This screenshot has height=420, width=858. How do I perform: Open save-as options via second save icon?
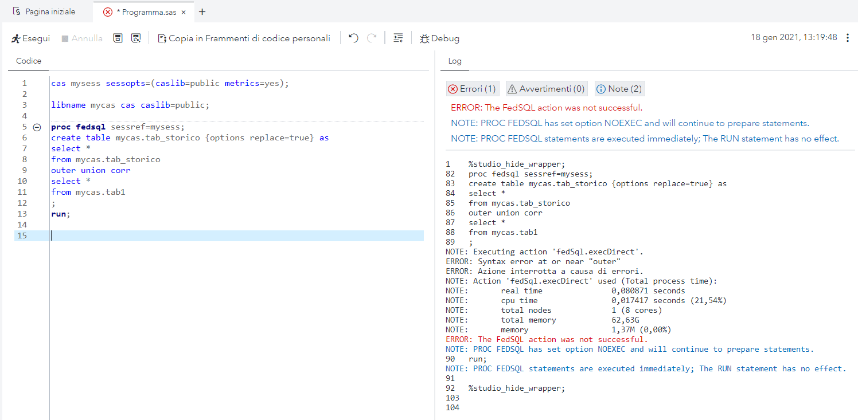coord(136,38)
